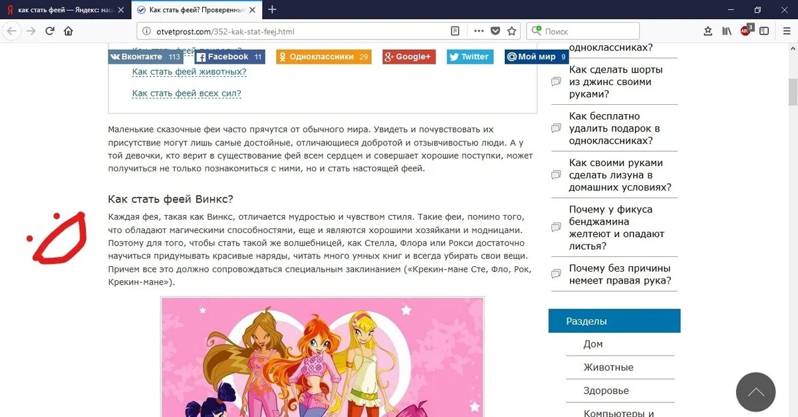Select the 'Как стать феей? Проверенные' tab

196,10
